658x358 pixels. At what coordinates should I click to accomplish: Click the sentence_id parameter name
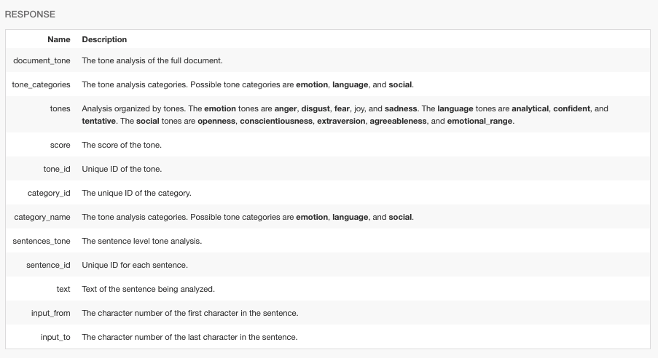(48, 265)
